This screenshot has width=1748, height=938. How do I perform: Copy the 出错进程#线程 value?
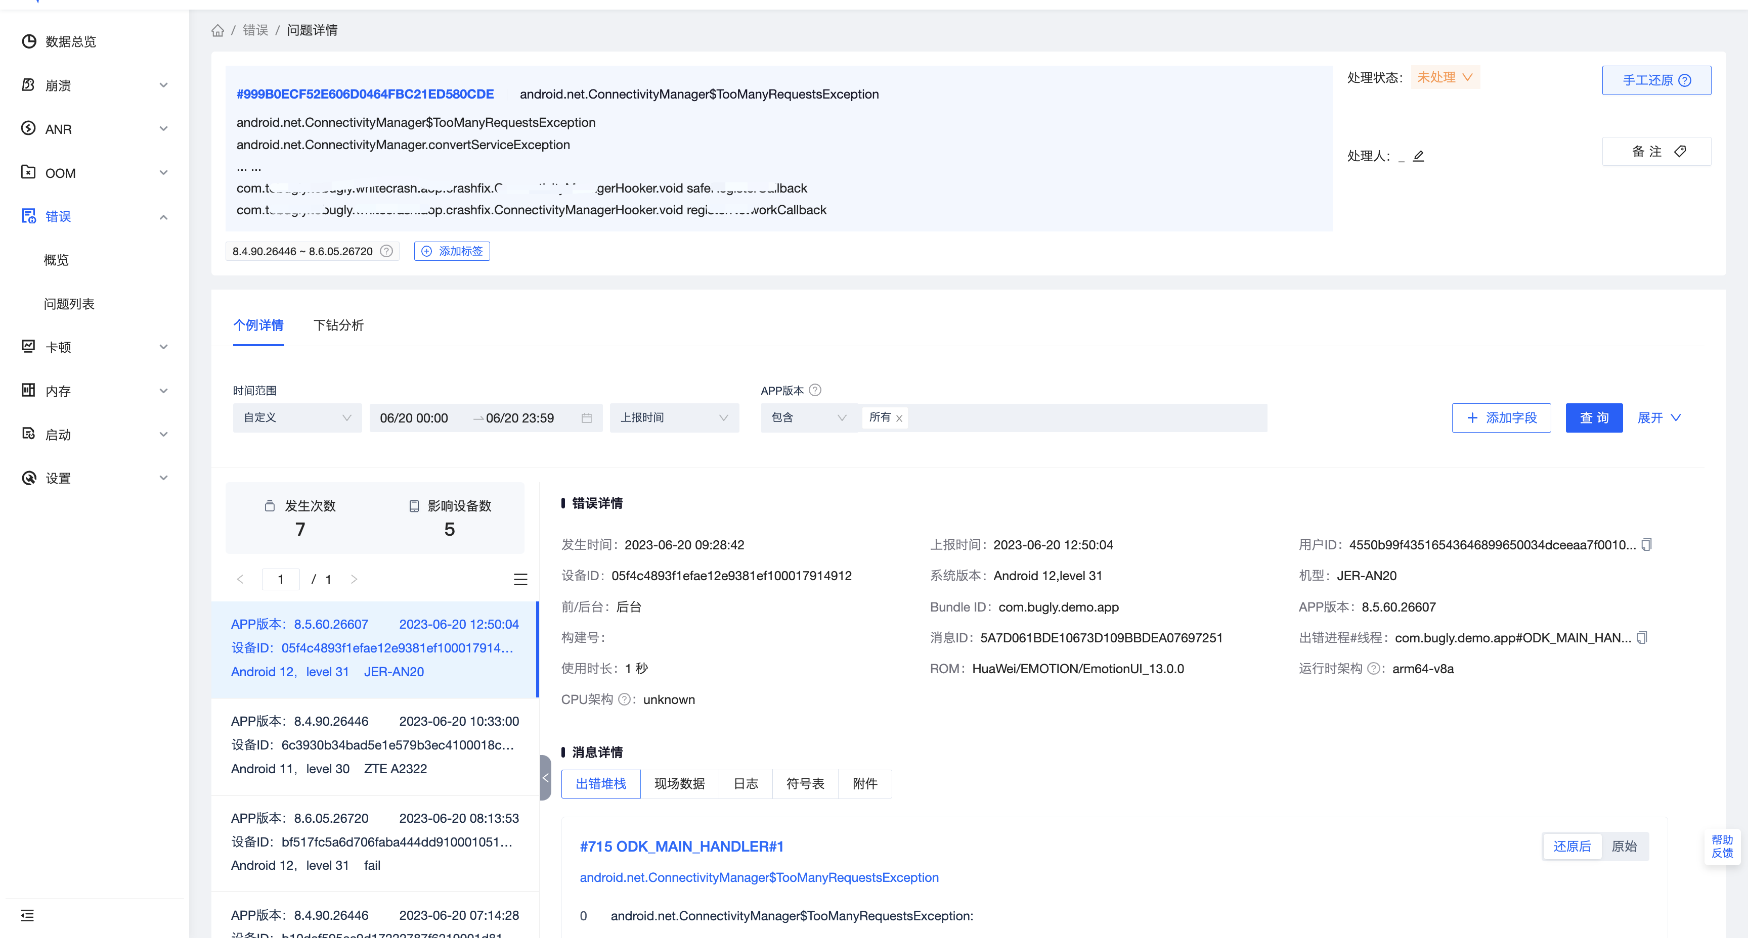1641,637
